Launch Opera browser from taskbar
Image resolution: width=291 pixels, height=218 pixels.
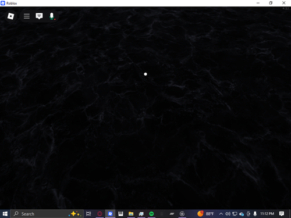tap(100, 214)
